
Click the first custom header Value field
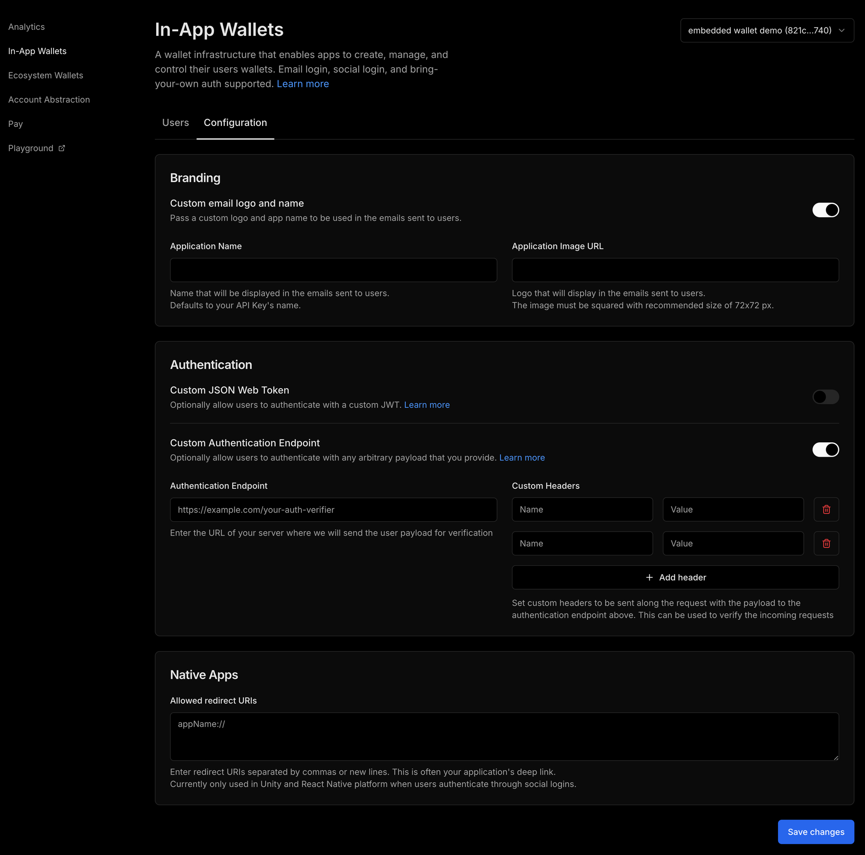(733, 510)
